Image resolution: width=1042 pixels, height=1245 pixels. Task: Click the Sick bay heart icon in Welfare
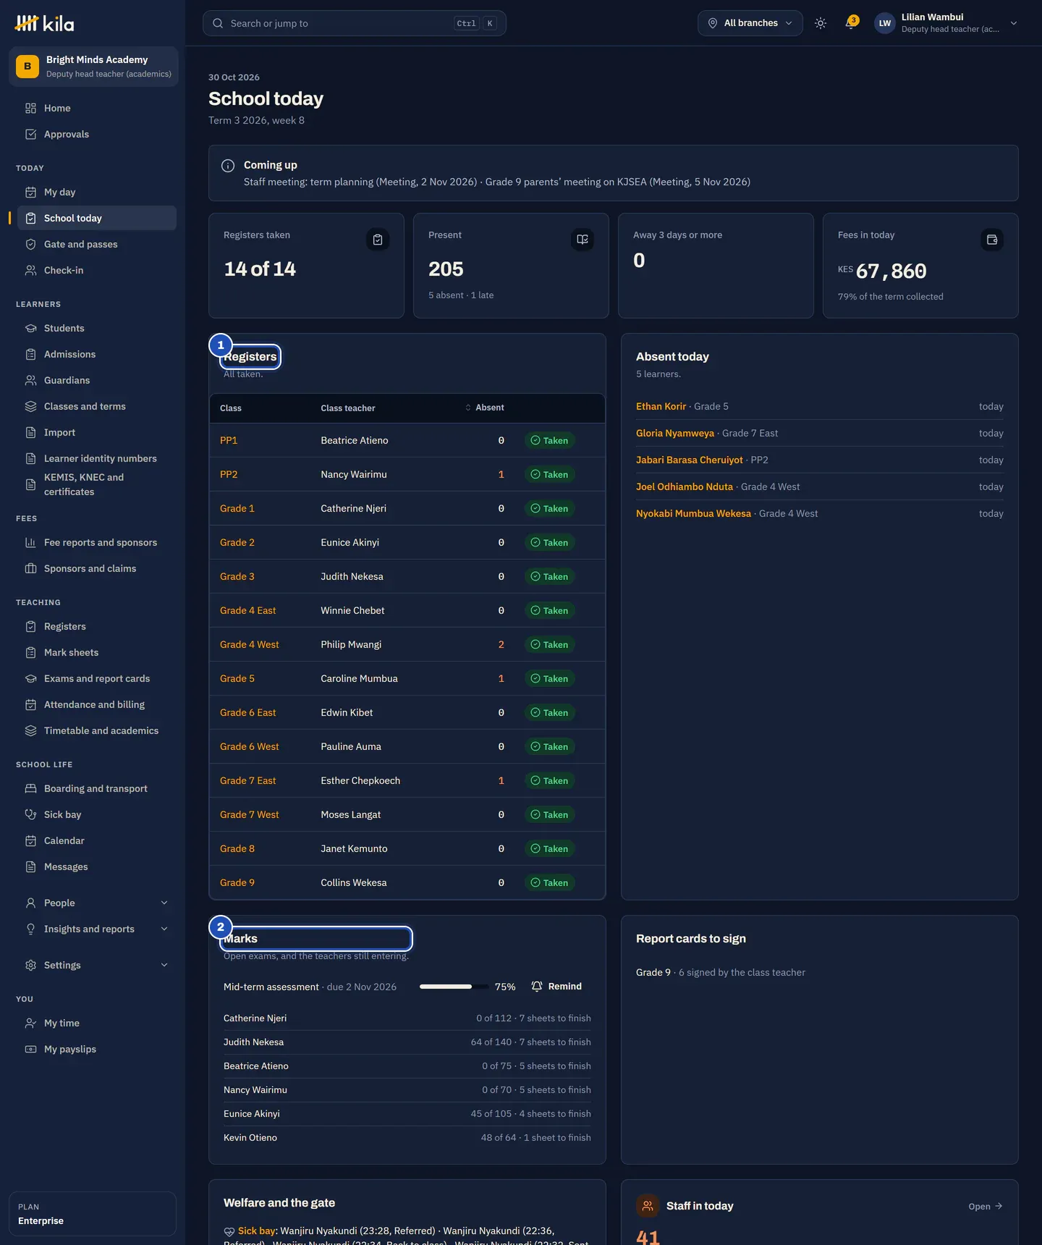[x=229, y=1231]
